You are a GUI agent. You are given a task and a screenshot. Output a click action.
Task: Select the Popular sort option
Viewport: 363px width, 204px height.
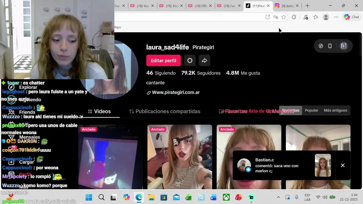pos(311,110)
